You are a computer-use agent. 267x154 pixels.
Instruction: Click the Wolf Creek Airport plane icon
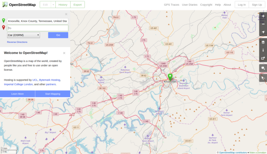[26, 138]
